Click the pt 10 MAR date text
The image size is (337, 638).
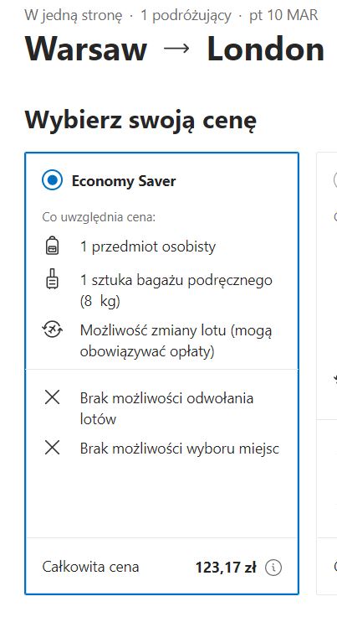point(283,15)
